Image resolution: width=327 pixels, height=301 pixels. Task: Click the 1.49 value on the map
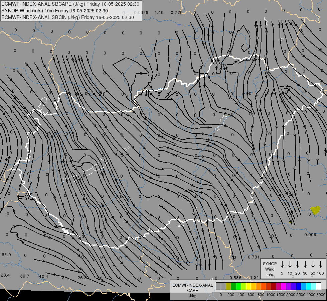pyautogui.click(x=159, y=12)
